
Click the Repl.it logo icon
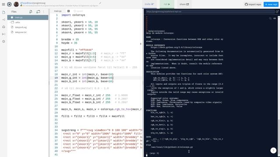pyautogui.click(x=9, y=4)
